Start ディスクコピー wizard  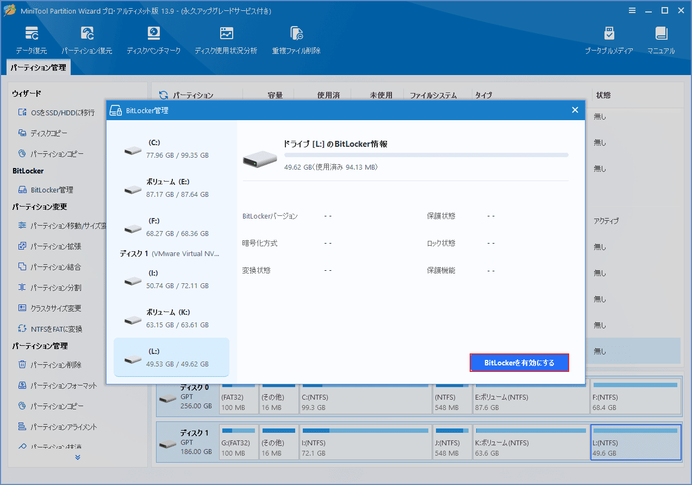(x=43, y=133)
